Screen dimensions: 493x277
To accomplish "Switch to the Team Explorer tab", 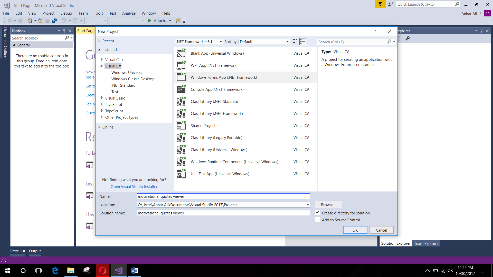I will coord(426,243).
